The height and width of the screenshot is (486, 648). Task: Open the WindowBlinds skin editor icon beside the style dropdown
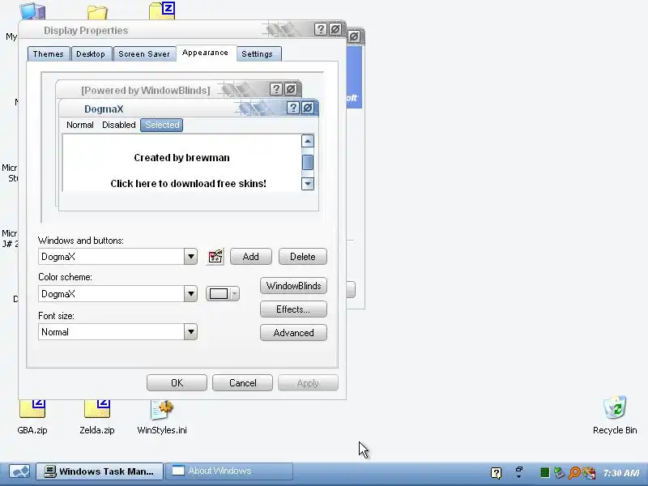[x=215, y=257]
